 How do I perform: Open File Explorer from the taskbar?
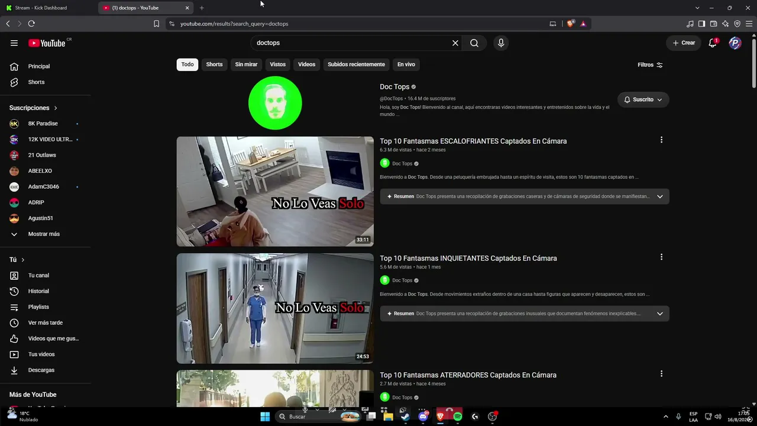[x=388, y=417]
